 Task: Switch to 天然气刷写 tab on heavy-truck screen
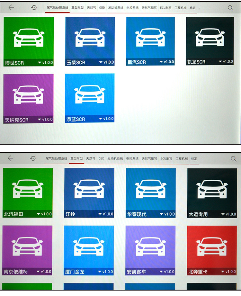coord(149,158)
